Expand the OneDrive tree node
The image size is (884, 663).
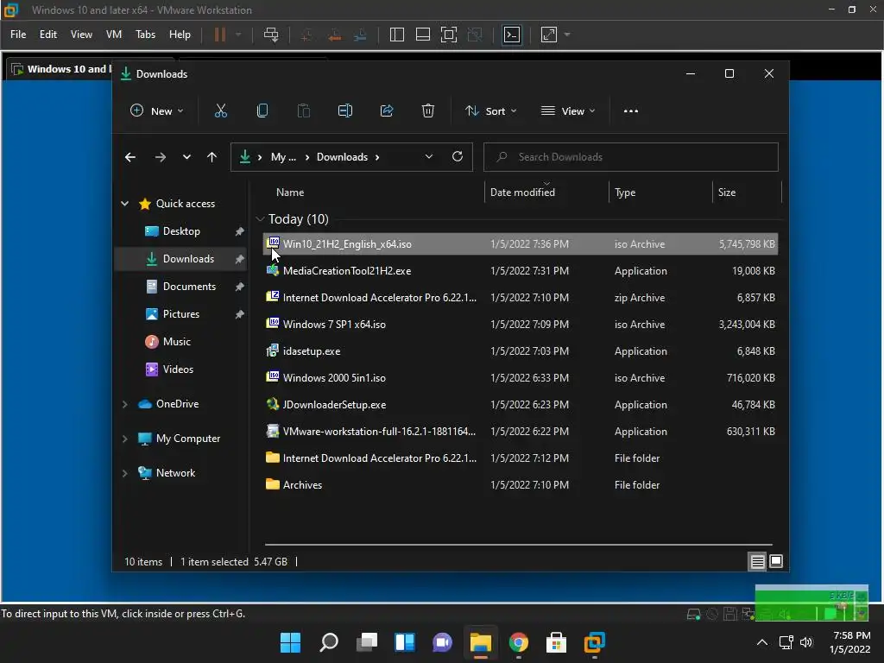click(x=124, y=404)
